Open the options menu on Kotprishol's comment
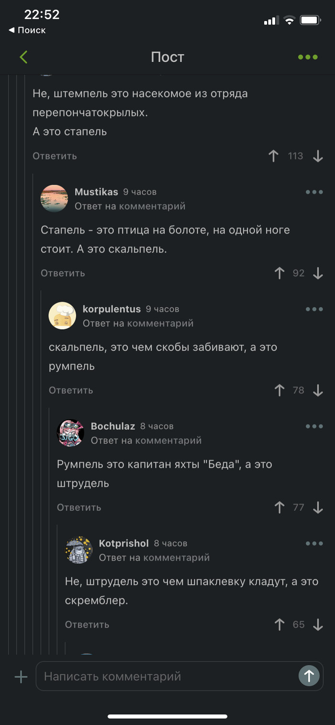Viewport: 335px width, 725px height. pos(314,544)
